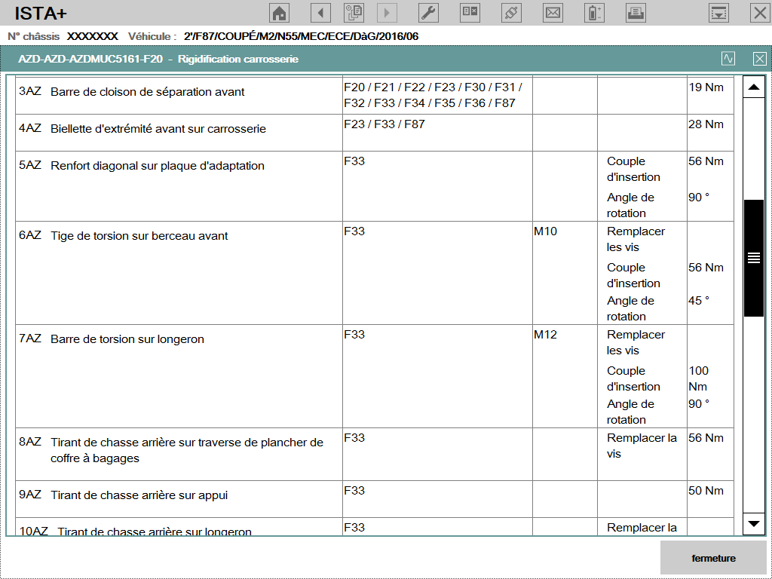Select row 8AZ Tirant de chasse arrière sur traverse

375,455
